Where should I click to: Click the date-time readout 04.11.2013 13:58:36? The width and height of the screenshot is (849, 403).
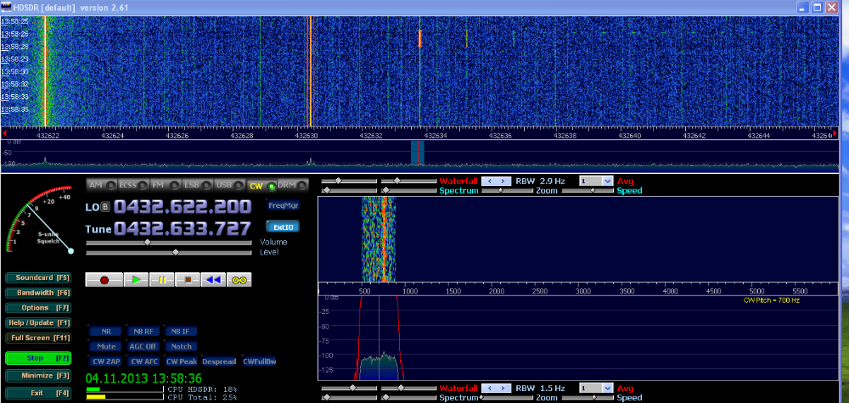(x=144, y=378)
